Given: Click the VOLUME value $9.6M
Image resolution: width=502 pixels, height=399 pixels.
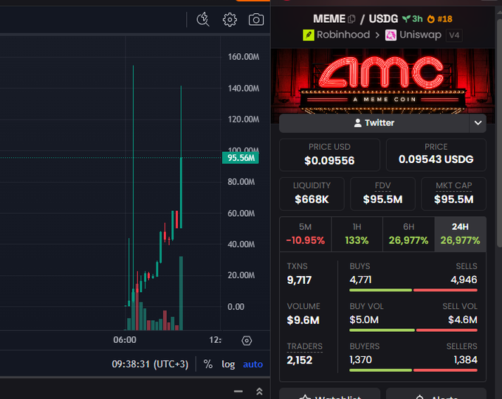Looking at the screenshot, I should (303, 320).
